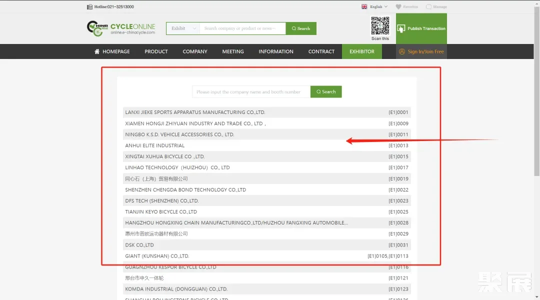Open the INFORMATION menu item

click(x=276, y=51)
